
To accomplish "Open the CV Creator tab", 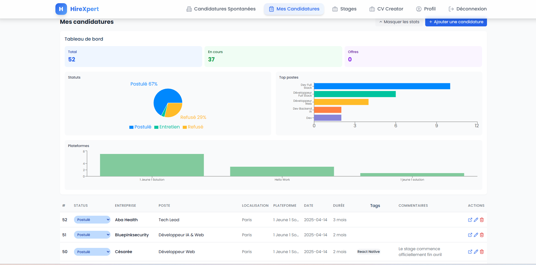I will [386, 9].
